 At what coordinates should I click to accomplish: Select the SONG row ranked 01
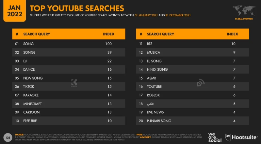69,44
